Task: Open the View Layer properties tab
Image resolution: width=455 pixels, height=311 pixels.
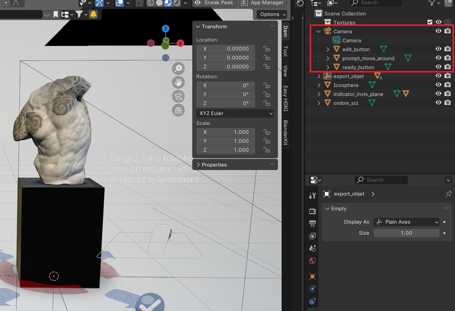Action: click(313, 236)
